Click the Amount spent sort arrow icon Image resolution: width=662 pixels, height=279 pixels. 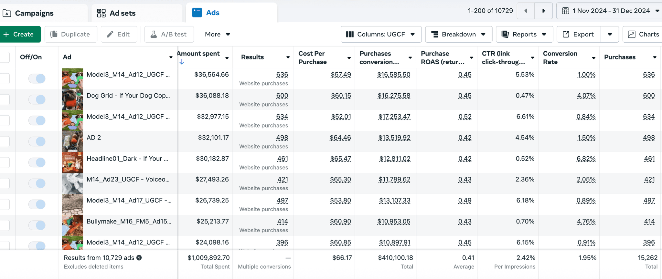(182, 62)
